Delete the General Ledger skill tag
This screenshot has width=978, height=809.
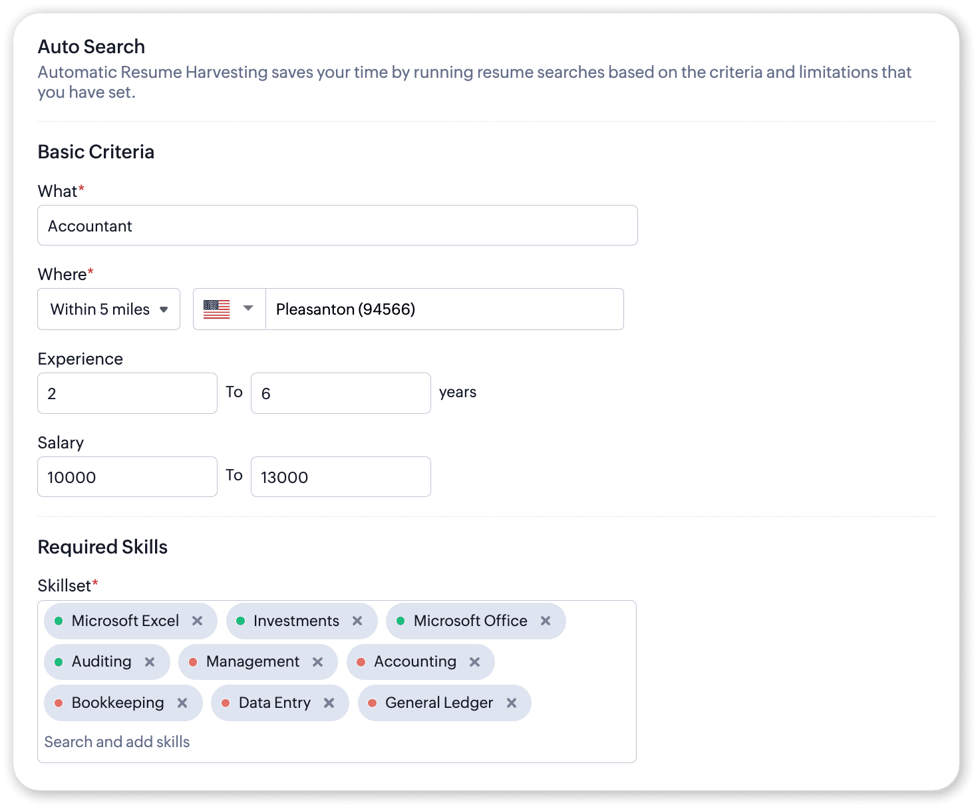click(512, 703)
